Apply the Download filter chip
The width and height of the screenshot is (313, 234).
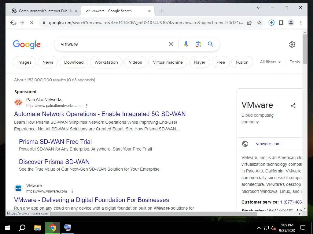click(74, 62)
